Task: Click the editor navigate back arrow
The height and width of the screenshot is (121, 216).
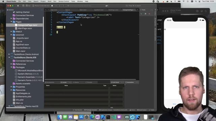Action: pyautogui.click(x=46, y=10)
